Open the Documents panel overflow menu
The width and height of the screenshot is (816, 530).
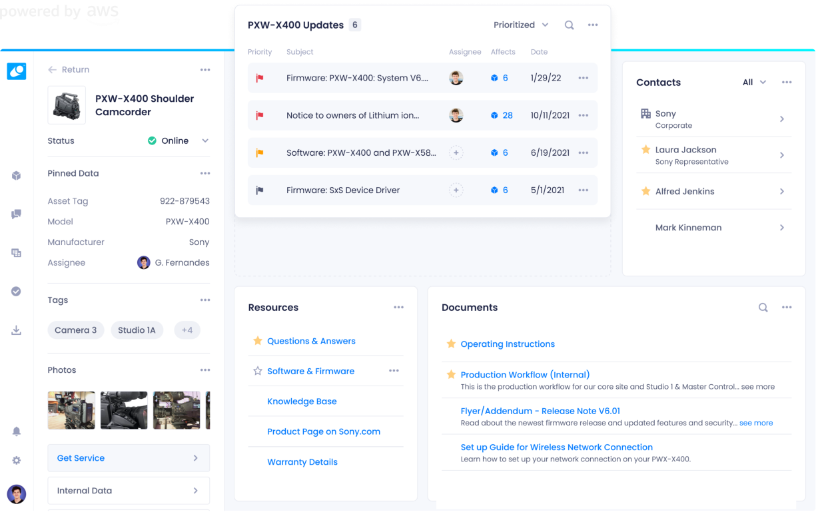click(787, 308)
